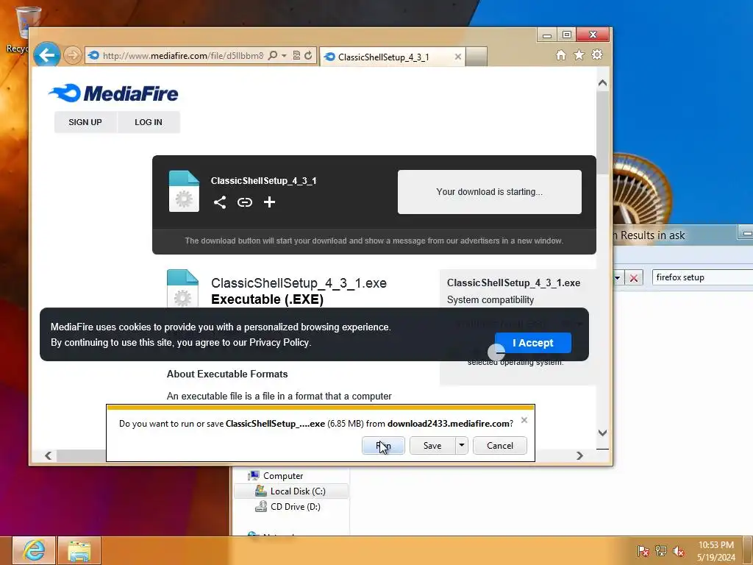Image resolution: width=753 pixels, height=565 pixels.
Task: Click the network tray icon
Action: tap(661, 550)
